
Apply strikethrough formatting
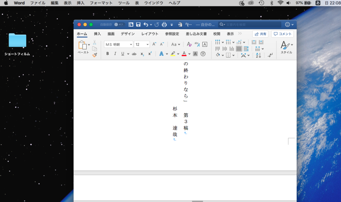click(134, 54)
